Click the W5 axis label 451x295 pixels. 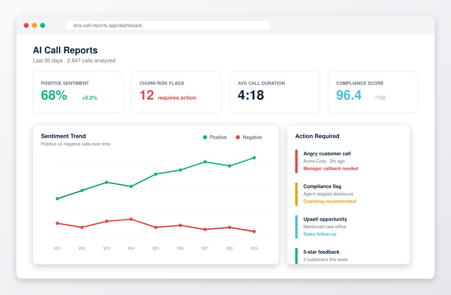pos(156,248)
